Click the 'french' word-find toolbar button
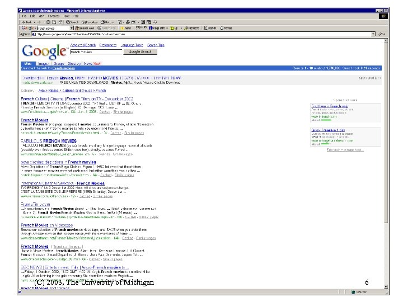The width and height of the screenshot is (403, 302). (210, 28)
